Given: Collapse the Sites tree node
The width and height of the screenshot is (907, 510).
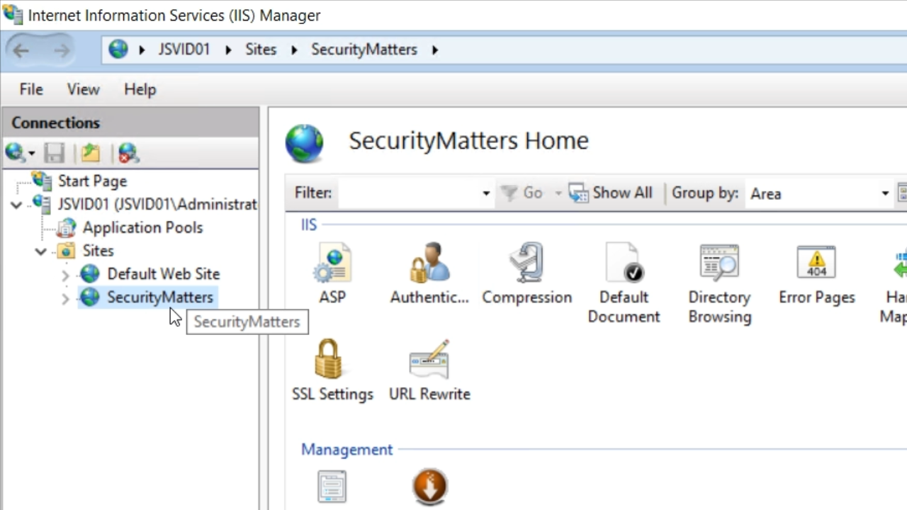Looking at the screenshot, I should point(41,251).
